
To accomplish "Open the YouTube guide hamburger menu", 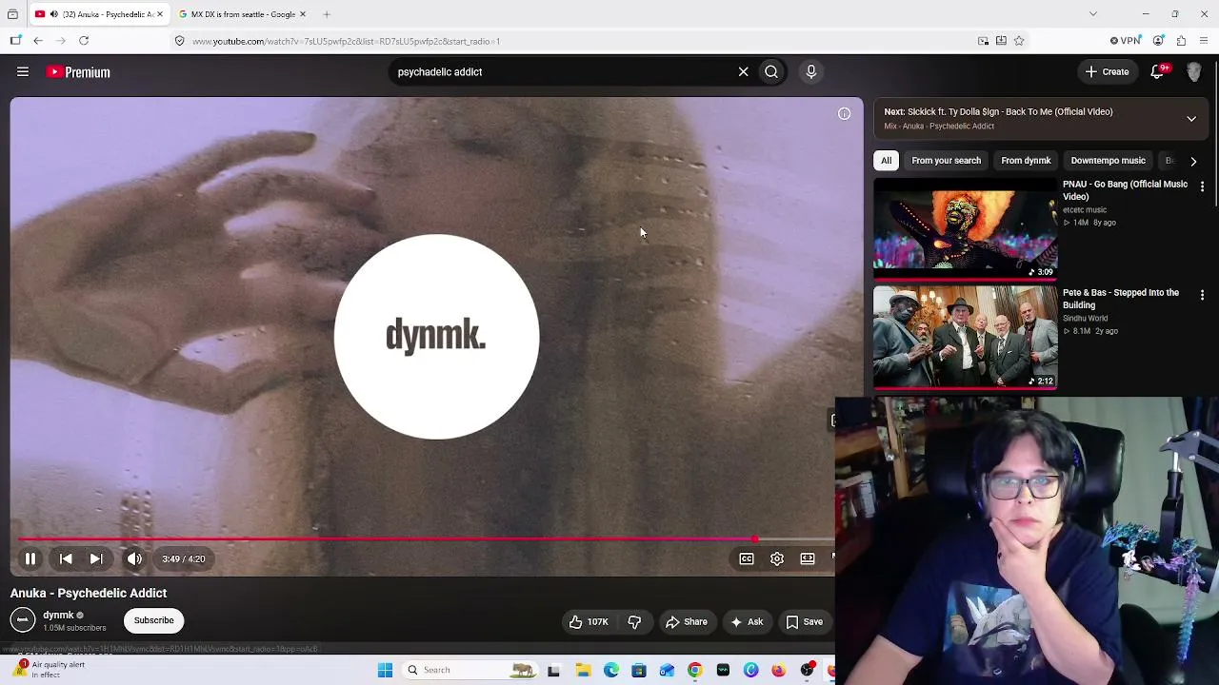I will coord(23,72).
